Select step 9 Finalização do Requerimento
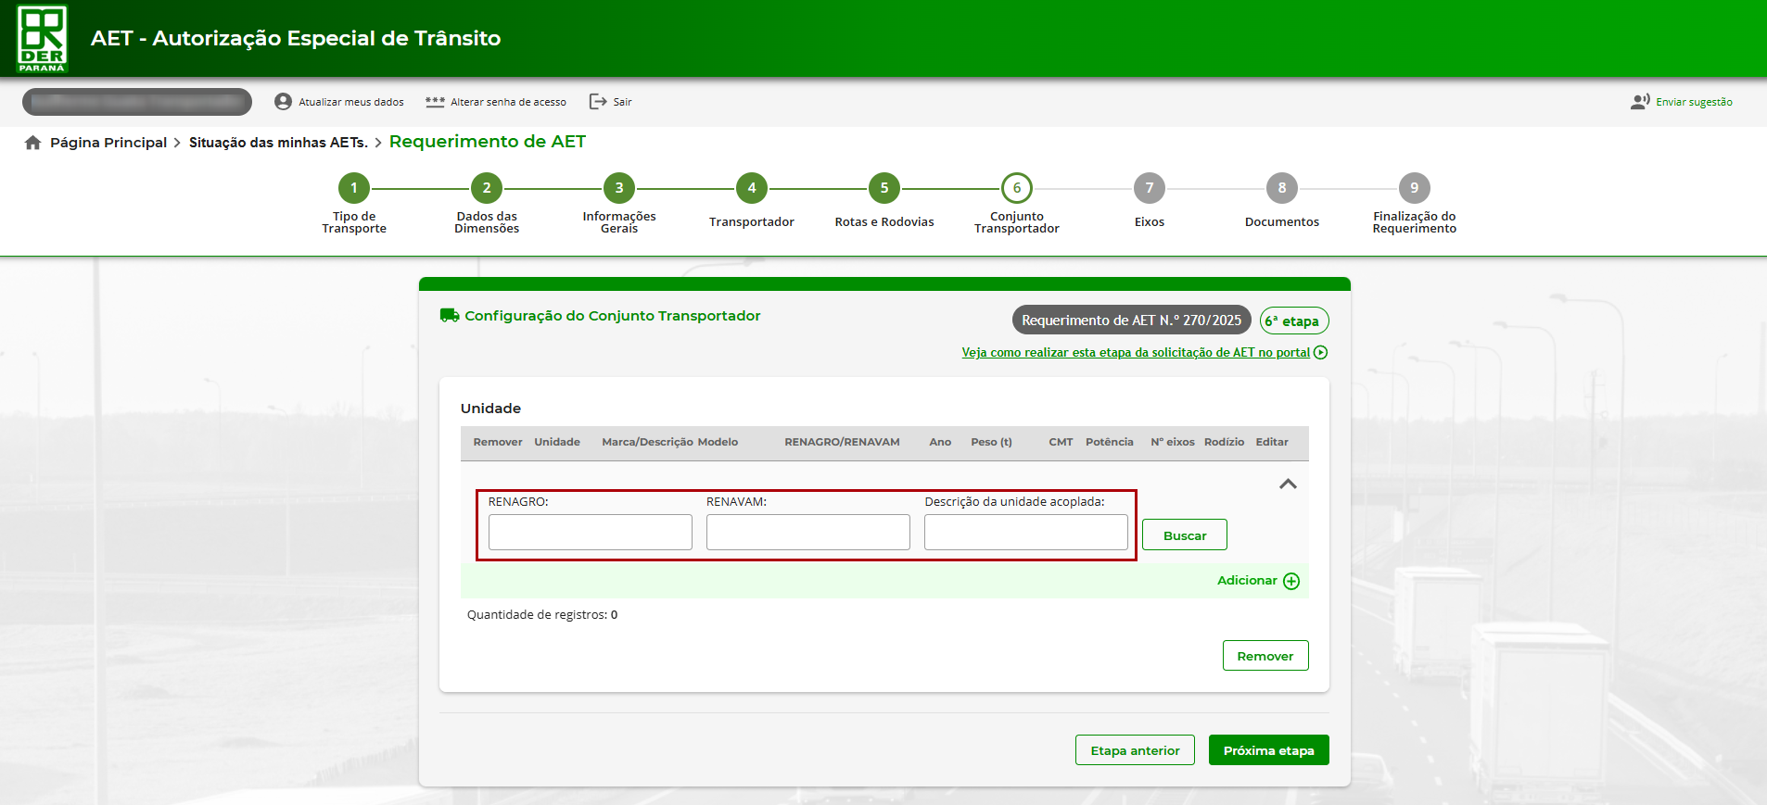This screenshot has height=805, width=1767. 1415,188
